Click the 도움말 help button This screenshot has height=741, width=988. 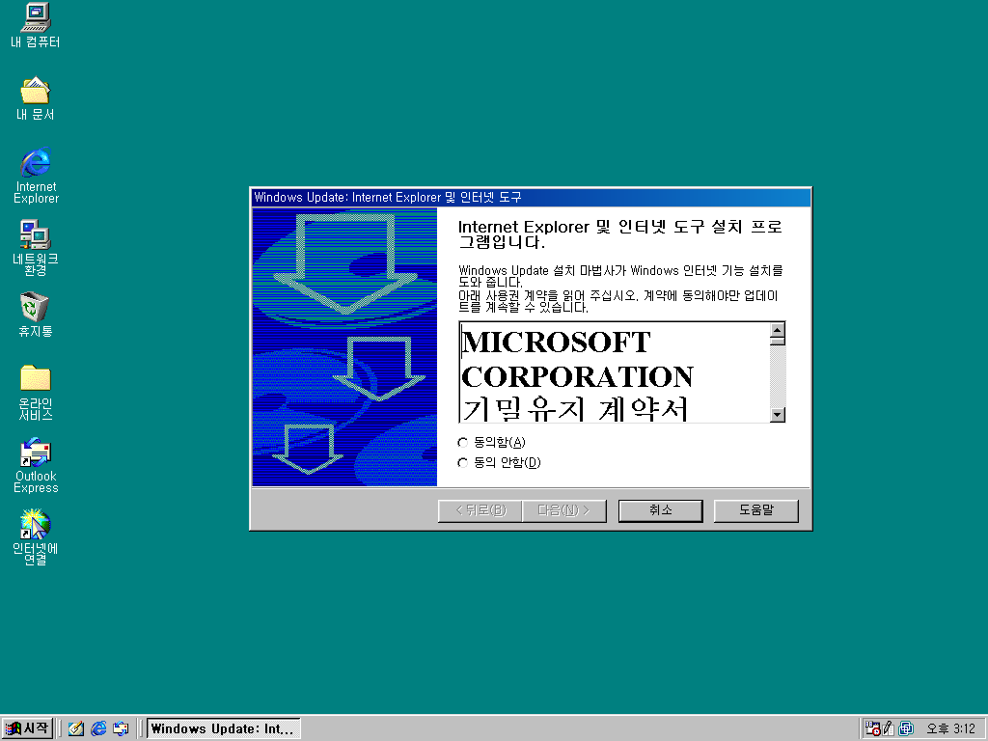pyautogui.click(x=756, y=510)
